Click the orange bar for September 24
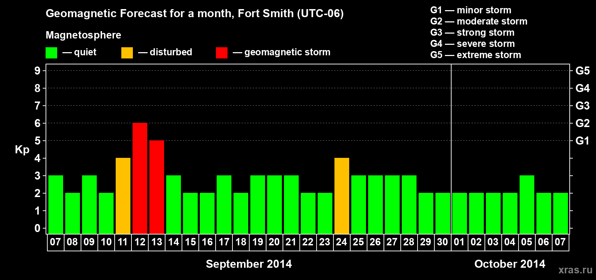The width and height of the screenshot is (596, 280). coord(342,196)
